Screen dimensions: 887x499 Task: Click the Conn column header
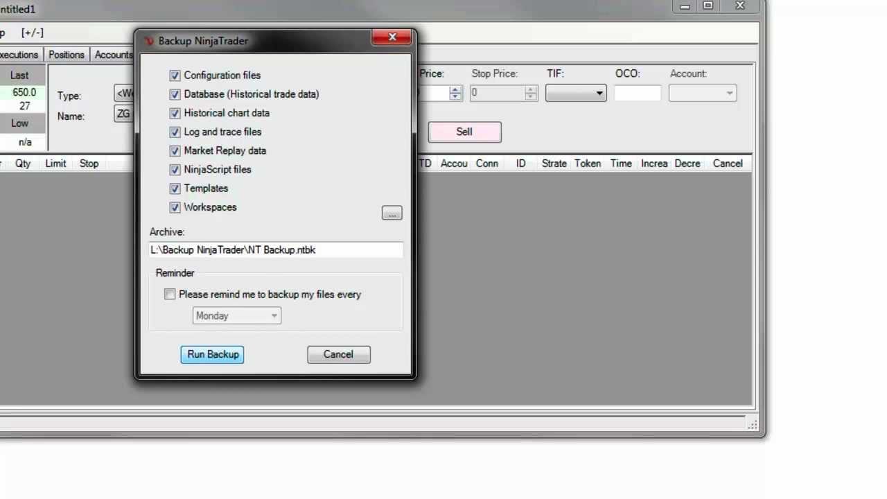pyautogui.click(x=487, y=164)
